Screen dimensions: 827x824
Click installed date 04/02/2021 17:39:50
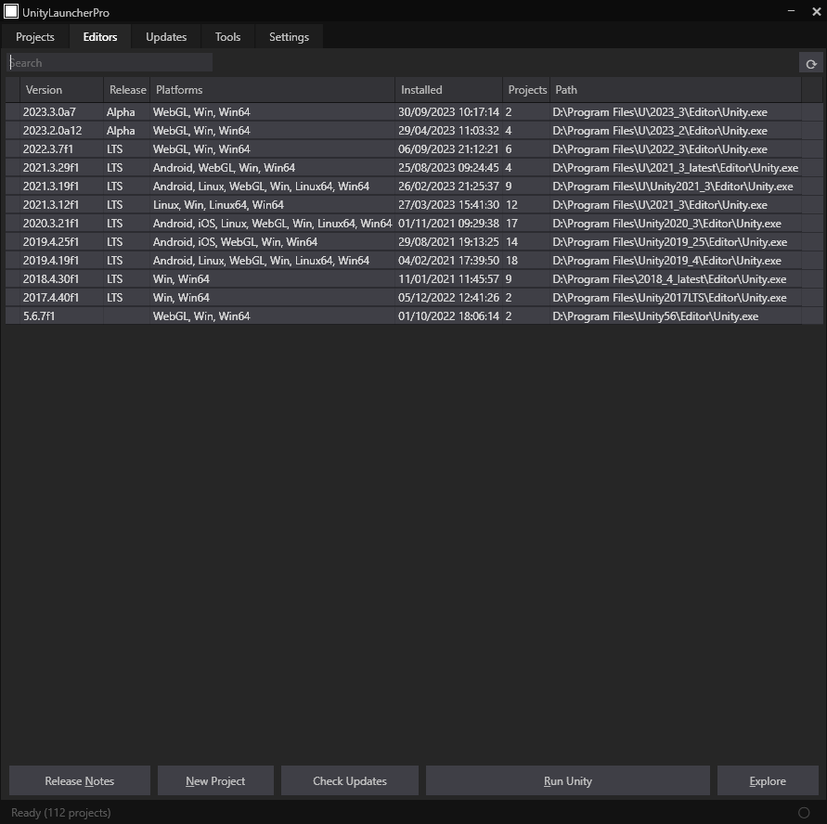coord(448,261)
